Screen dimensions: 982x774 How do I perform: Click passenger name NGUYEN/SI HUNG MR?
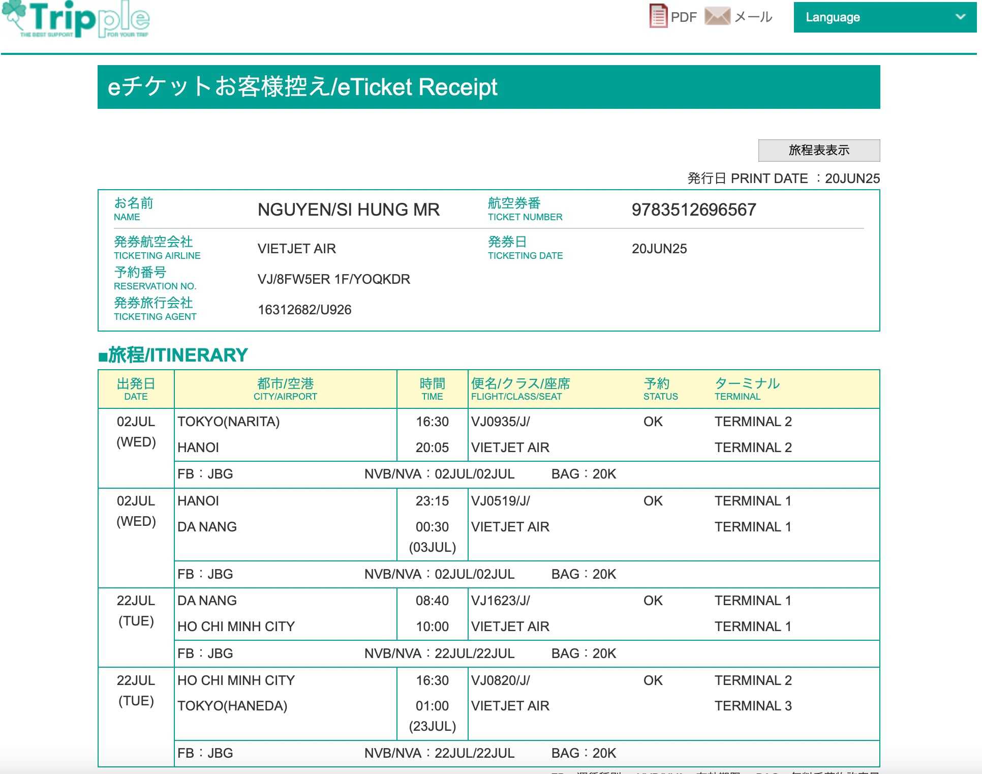click(x=348, y=210)
